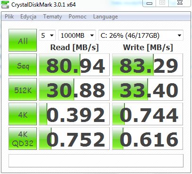Open the Plik menu
Image resolution: width=192 pixels, height=174 pixels.
9,17
